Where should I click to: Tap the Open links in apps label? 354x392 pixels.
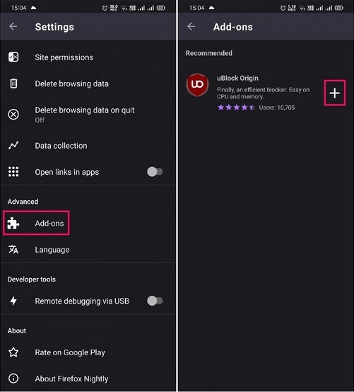click(x=67, y=172)
